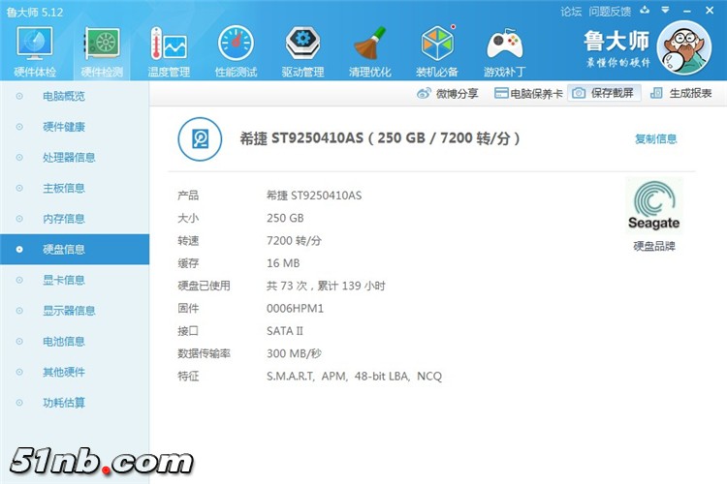Select 主板信息 in sidebar
The width and height of the screenshot is (727, 484).
75,188
